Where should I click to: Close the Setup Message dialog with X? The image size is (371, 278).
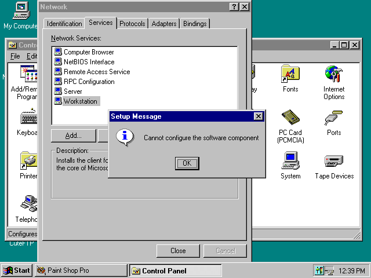click(x=259, y=116)
